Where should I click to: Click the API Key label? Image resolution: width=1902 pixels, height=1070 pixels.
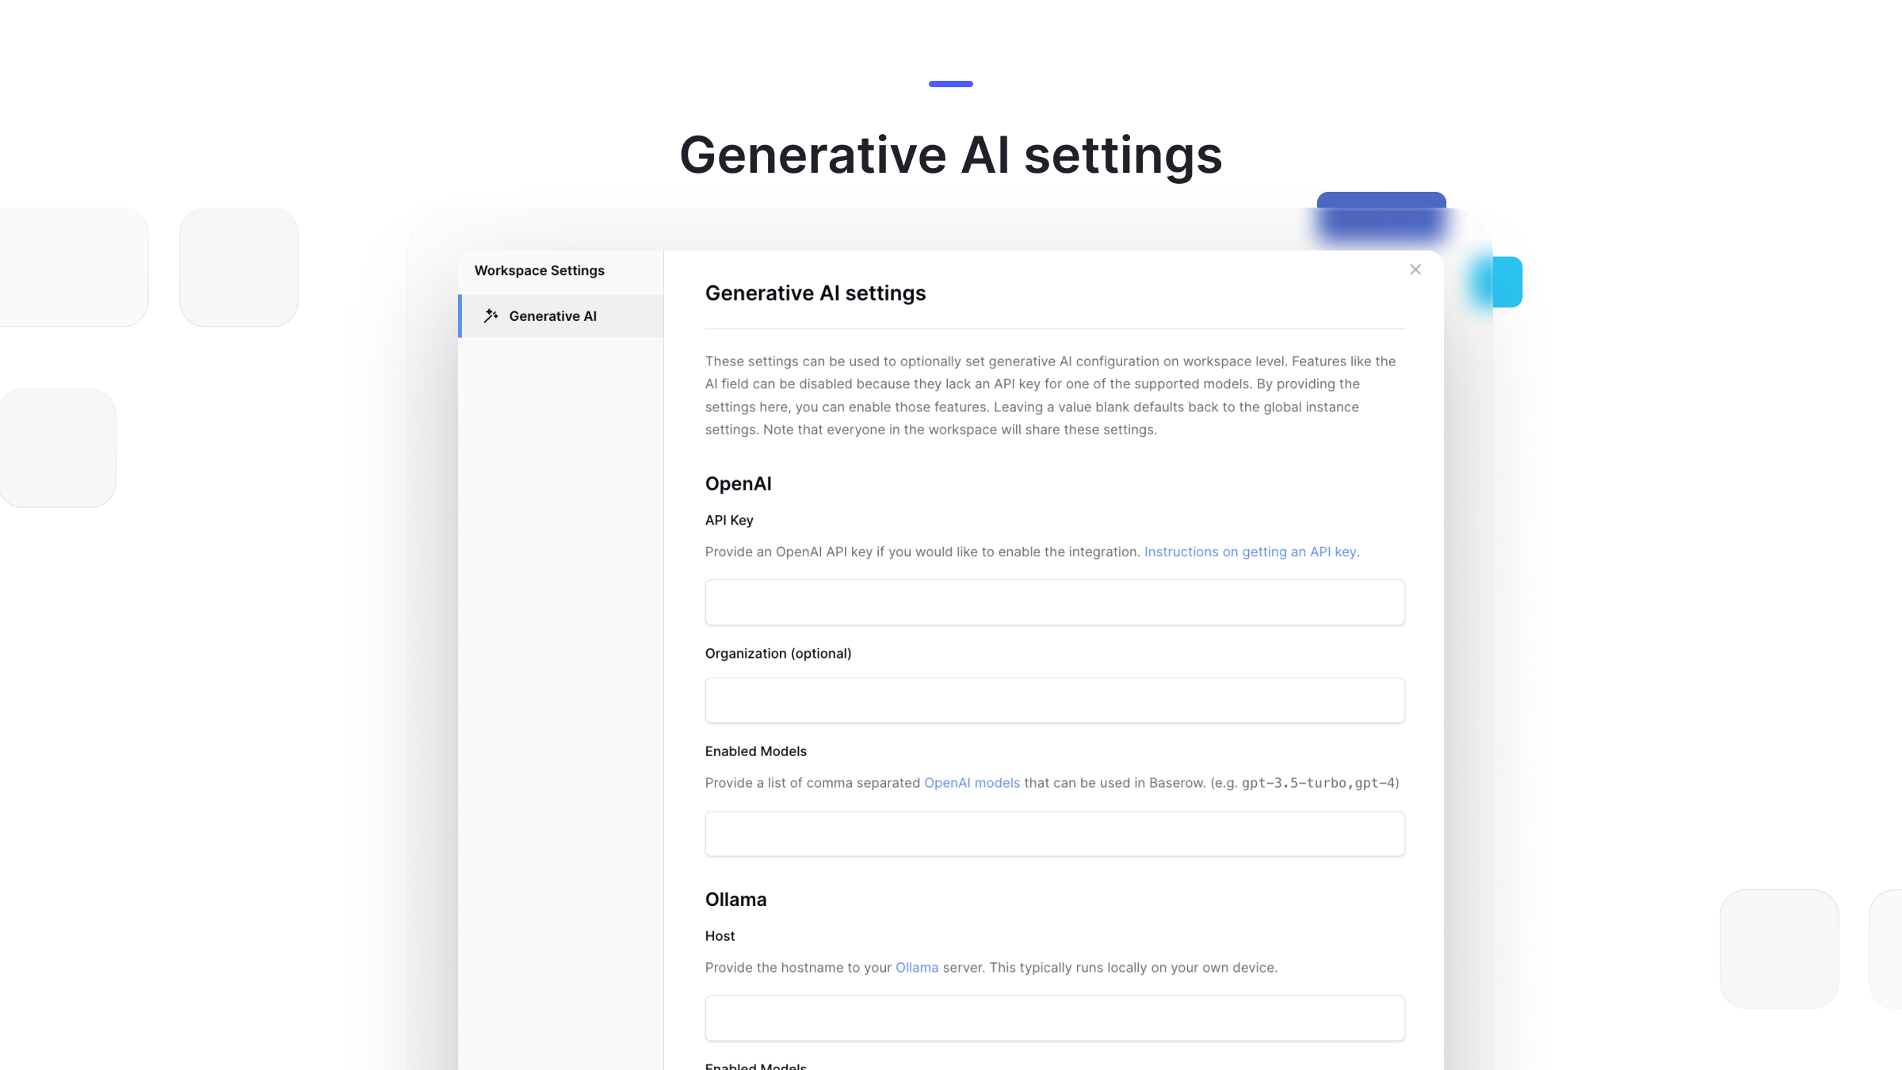pos(728,520)
